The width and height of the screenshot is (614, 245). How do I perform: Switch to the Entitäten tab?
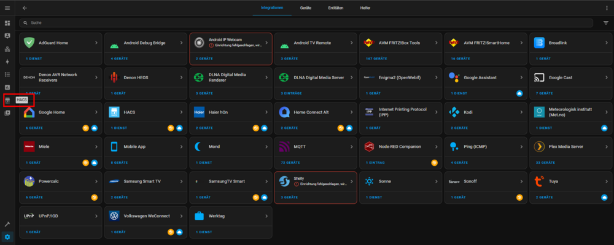(x=336, y=8)
